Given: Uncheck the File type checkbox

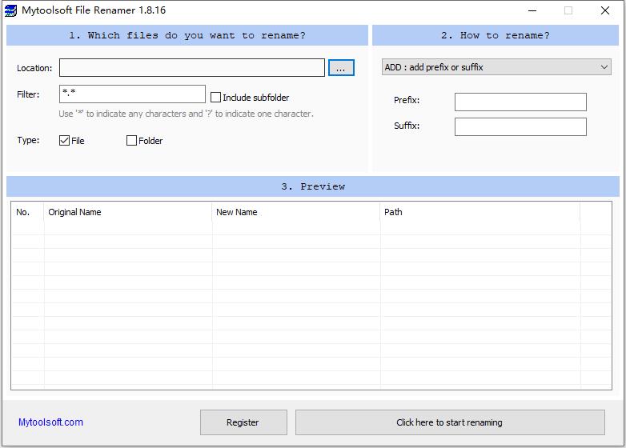Looking at the screenshot, I should point(65,141).
